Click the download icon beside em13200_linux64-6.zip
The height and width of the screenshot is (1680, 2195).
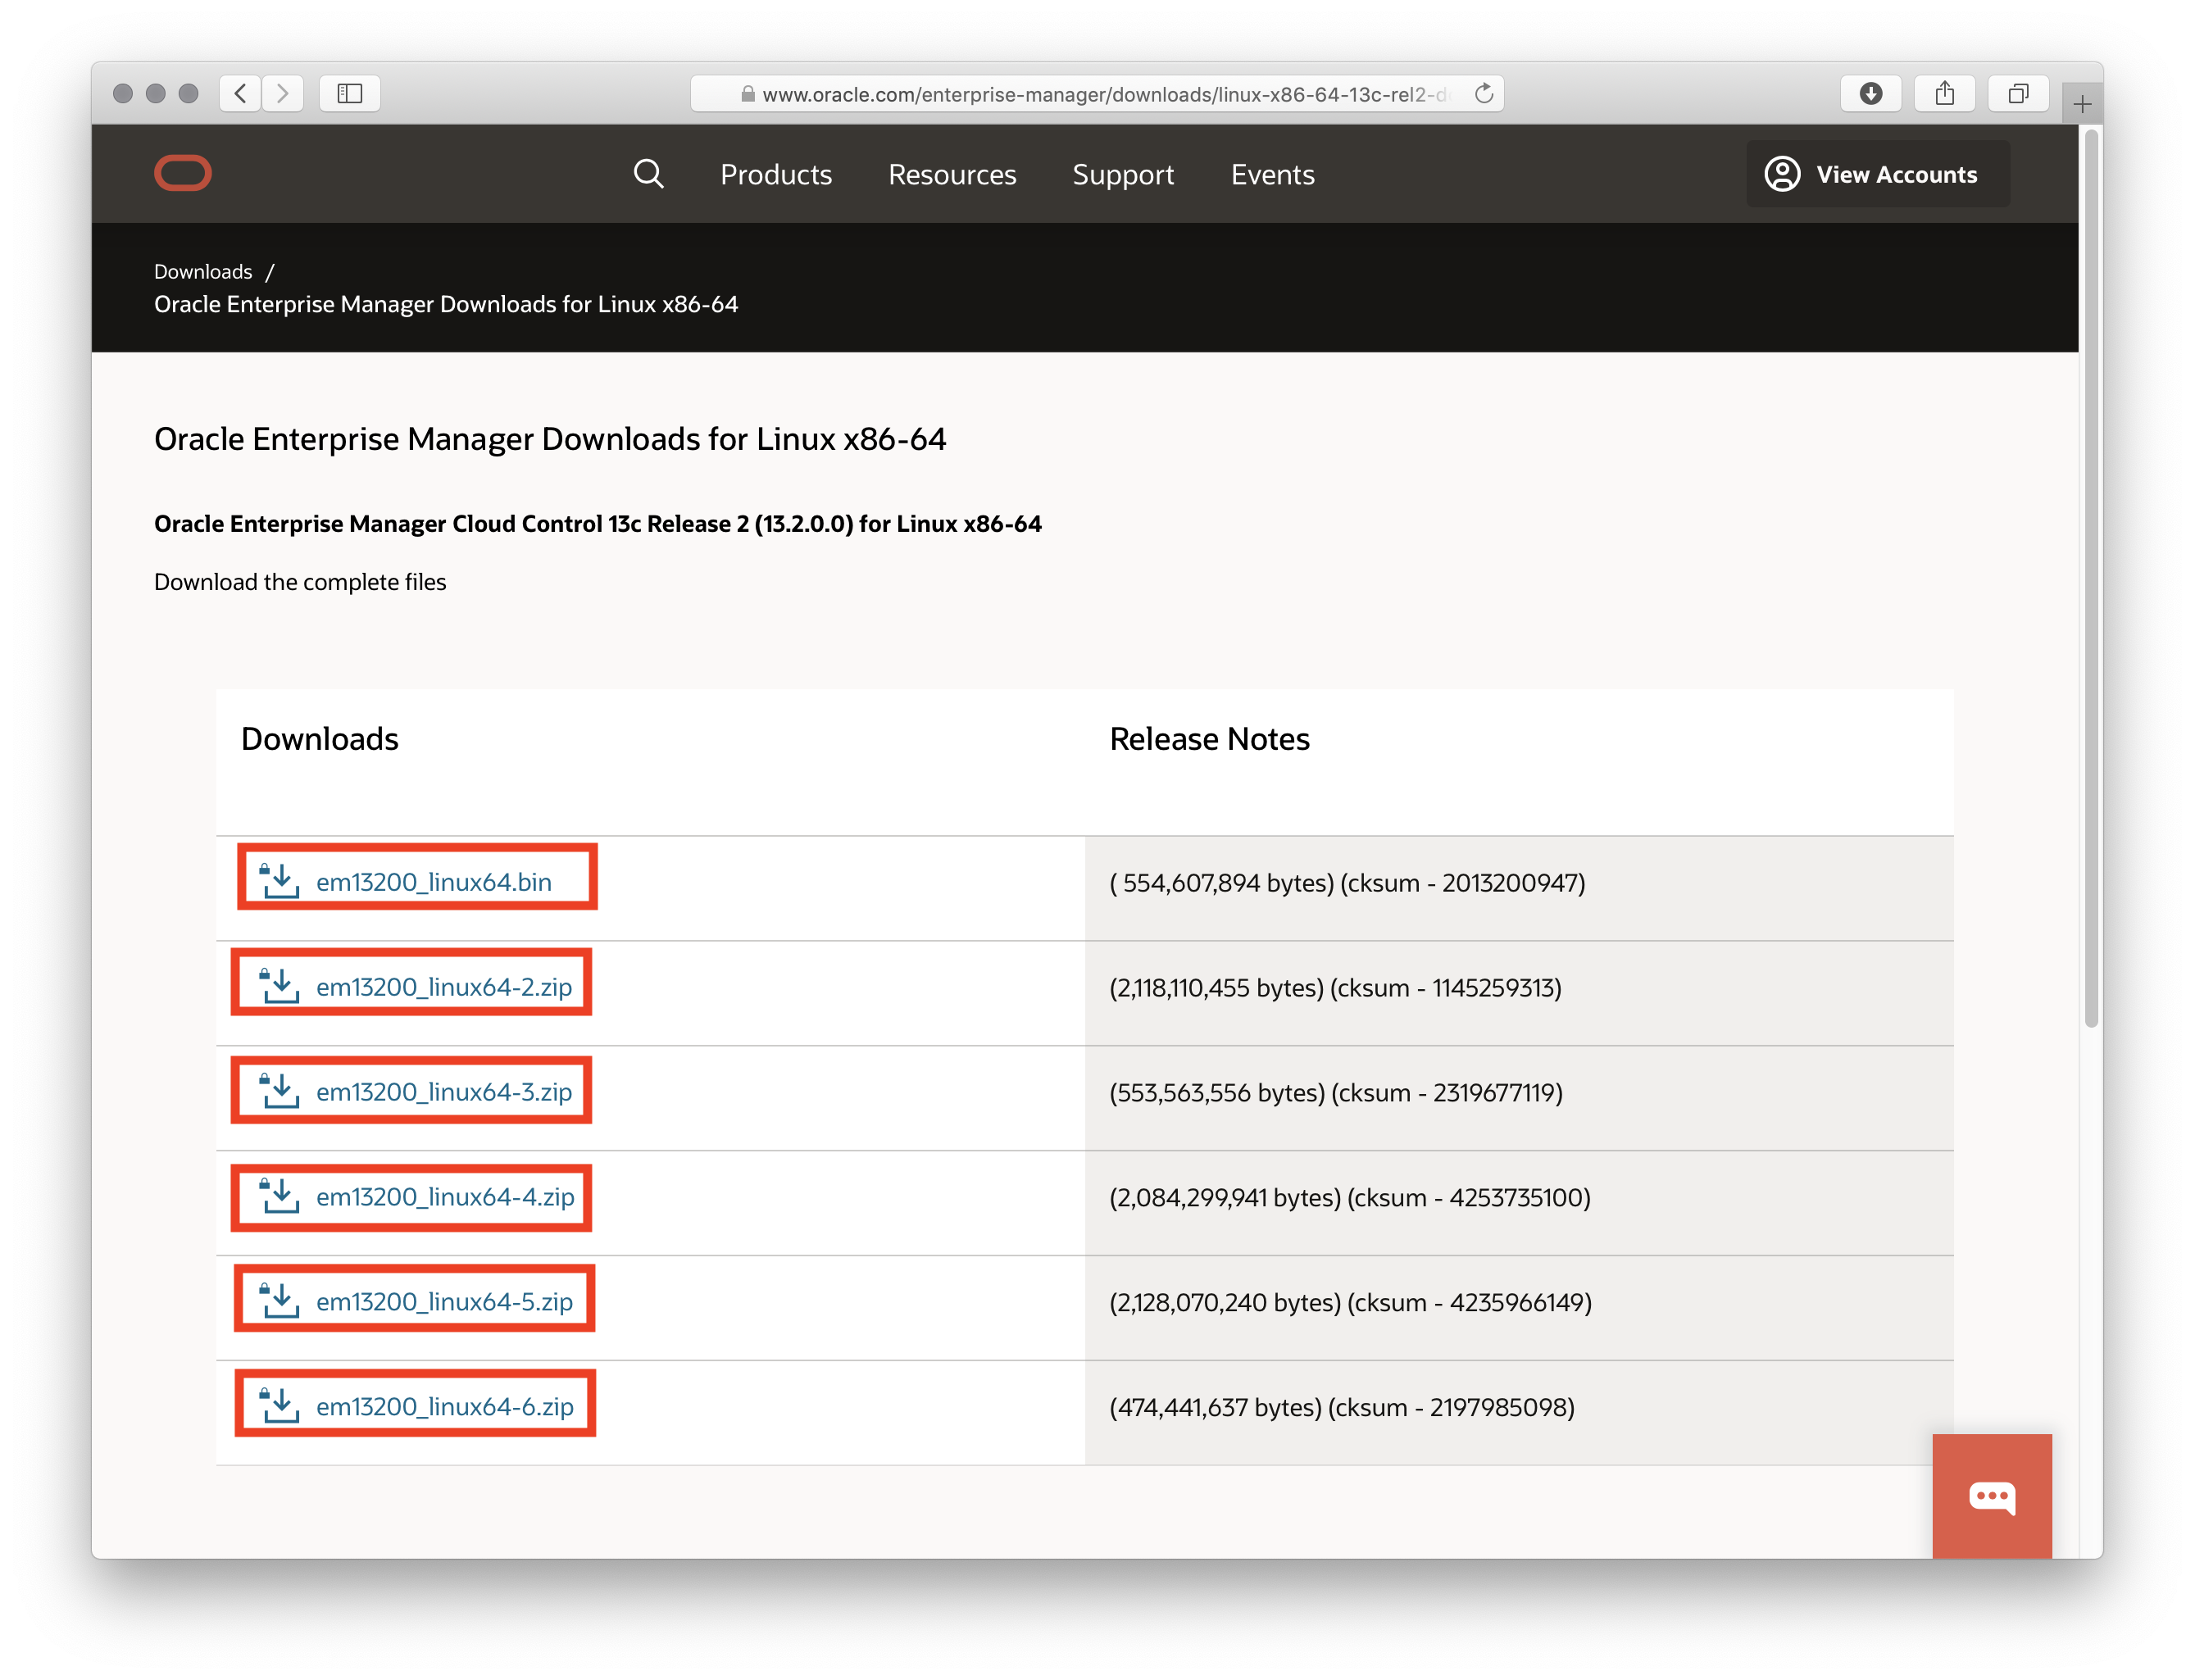click(x=279, y=1406)
